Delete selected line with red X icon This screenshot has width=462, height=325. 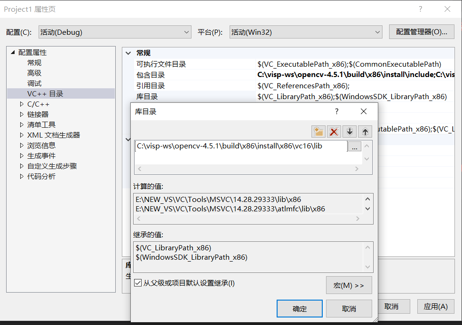tap(334, 132)
